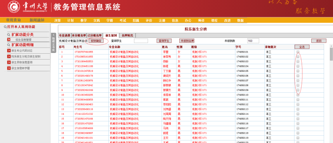Click the red arrow icon beside 新生信息转学籍
The image size is (333, 143).
tap(9, 68)
